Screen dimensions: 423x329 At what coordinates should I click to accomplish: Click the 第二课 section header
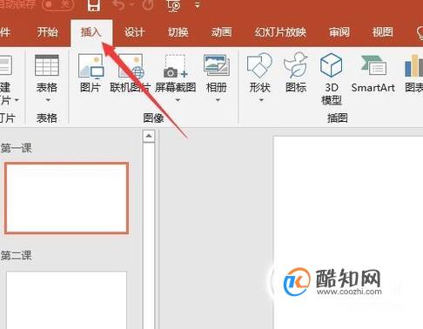point(16,256)
